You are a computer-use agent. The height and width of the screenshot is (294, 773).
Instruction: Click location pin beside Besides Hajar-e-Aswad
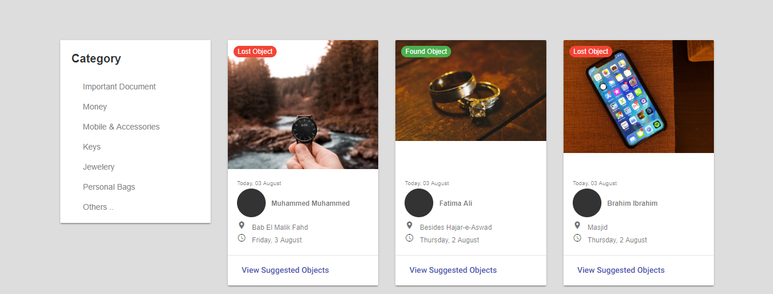point(409,226)
